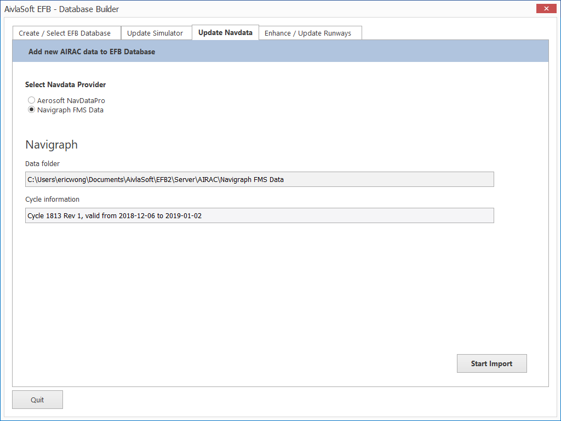Click the 'Cycle information' label
The height and width of the screenshot is (421, 561).
(52, 200)
